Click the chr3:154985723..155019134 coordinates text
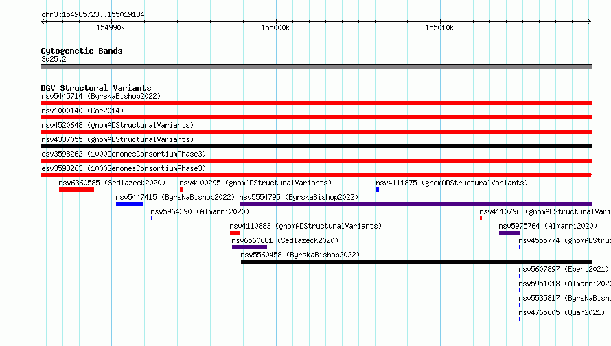 coord(93,14)
